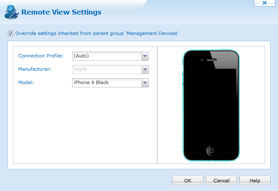Close the dialog using the X button
This screenshot has width=278, height=191.
tap(265, 3)
